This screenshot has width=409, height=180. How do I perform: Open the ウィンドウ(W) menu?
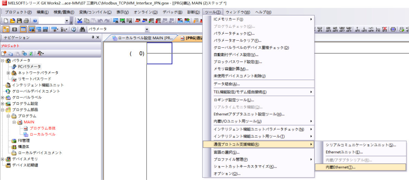(x=238, y=12)
